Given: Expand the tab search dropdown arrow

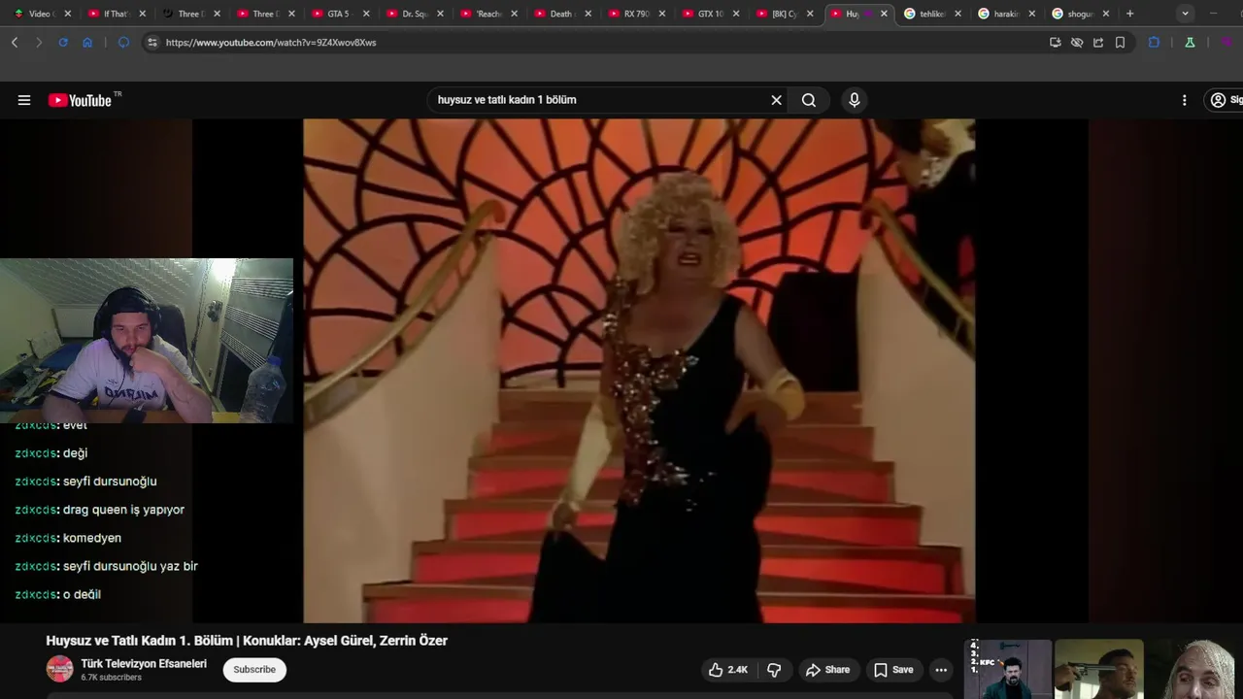Looking at the screenshot, I should [x=1185, y=14].
